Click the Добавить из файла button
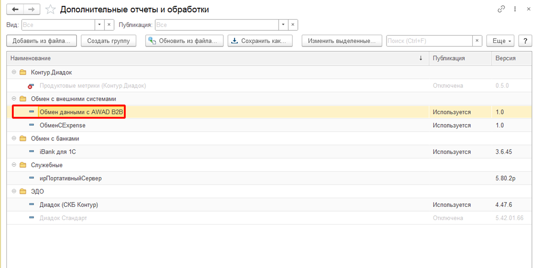Screen dimensions: 534x268 tap(42, 41)
